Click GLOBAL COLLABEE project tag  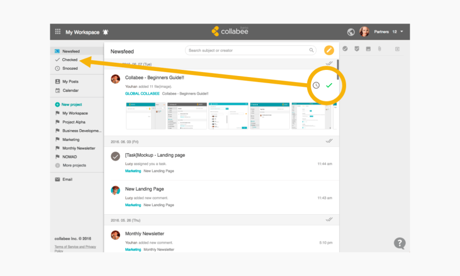point(142,94)
